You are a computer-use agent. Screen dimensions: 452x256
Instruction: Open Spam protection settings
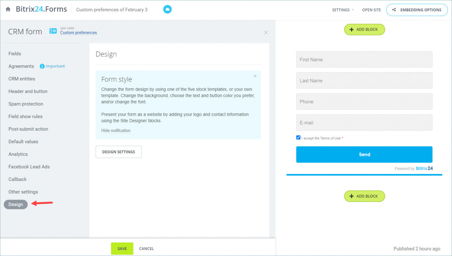[x=26, y=104]
